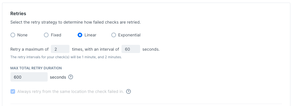Screen dimensions: 293x106
Task: Click the retry intervals hint text
Action: tap(66, 57)
